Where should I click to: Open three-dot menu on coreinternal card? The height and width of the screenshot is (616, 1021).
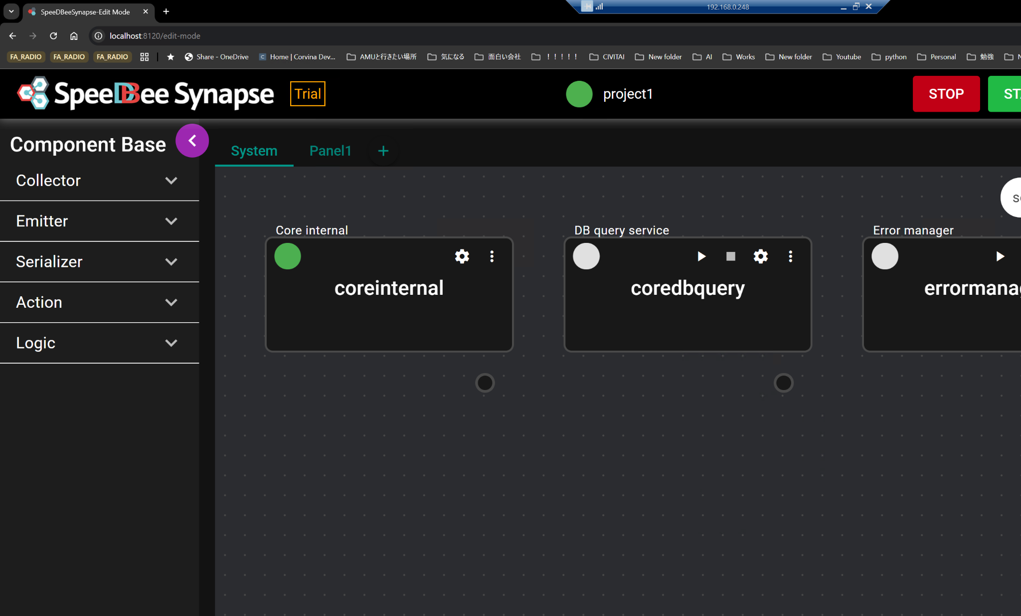492,256
